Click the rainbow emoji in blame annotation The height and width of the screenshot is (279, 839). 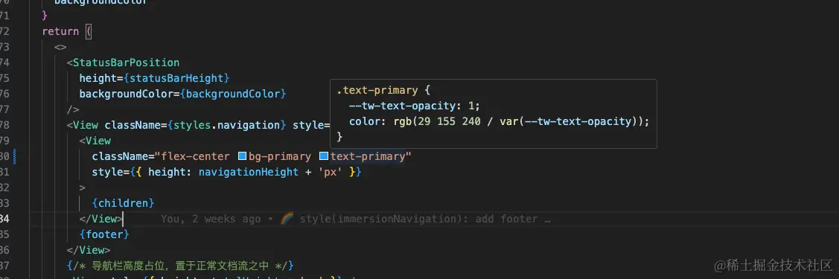(287, 219)
